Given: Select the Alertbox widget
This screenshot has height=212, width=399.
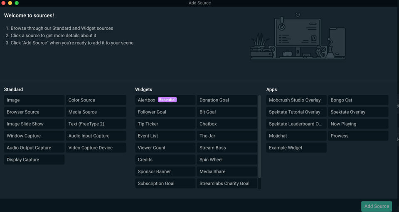Looking at the screenshot, I should coord(165,100).
